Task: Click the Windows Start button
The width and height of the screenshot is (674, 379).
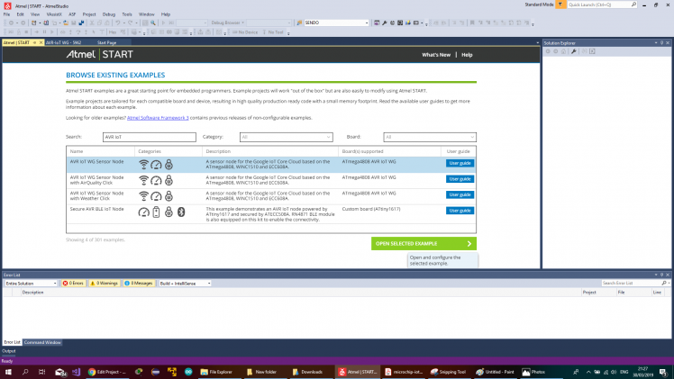Action: pyautogui.click(x=7, y=371)
